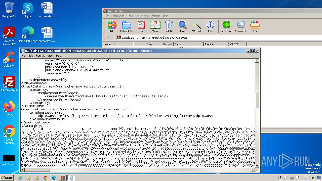Open Notepad Help menu

click(59, 56)
